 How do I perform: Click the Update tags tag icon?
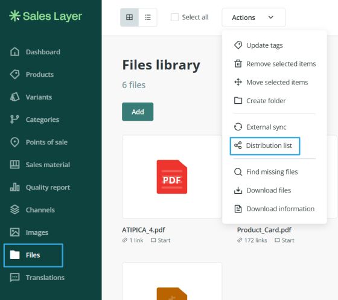pos(238,45)
